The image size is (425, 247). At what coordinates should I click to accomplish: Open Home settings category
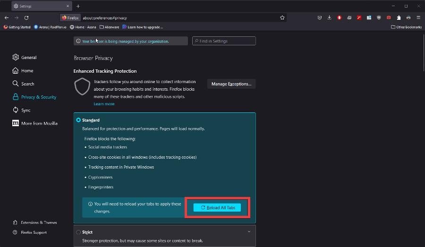point(23,70)
